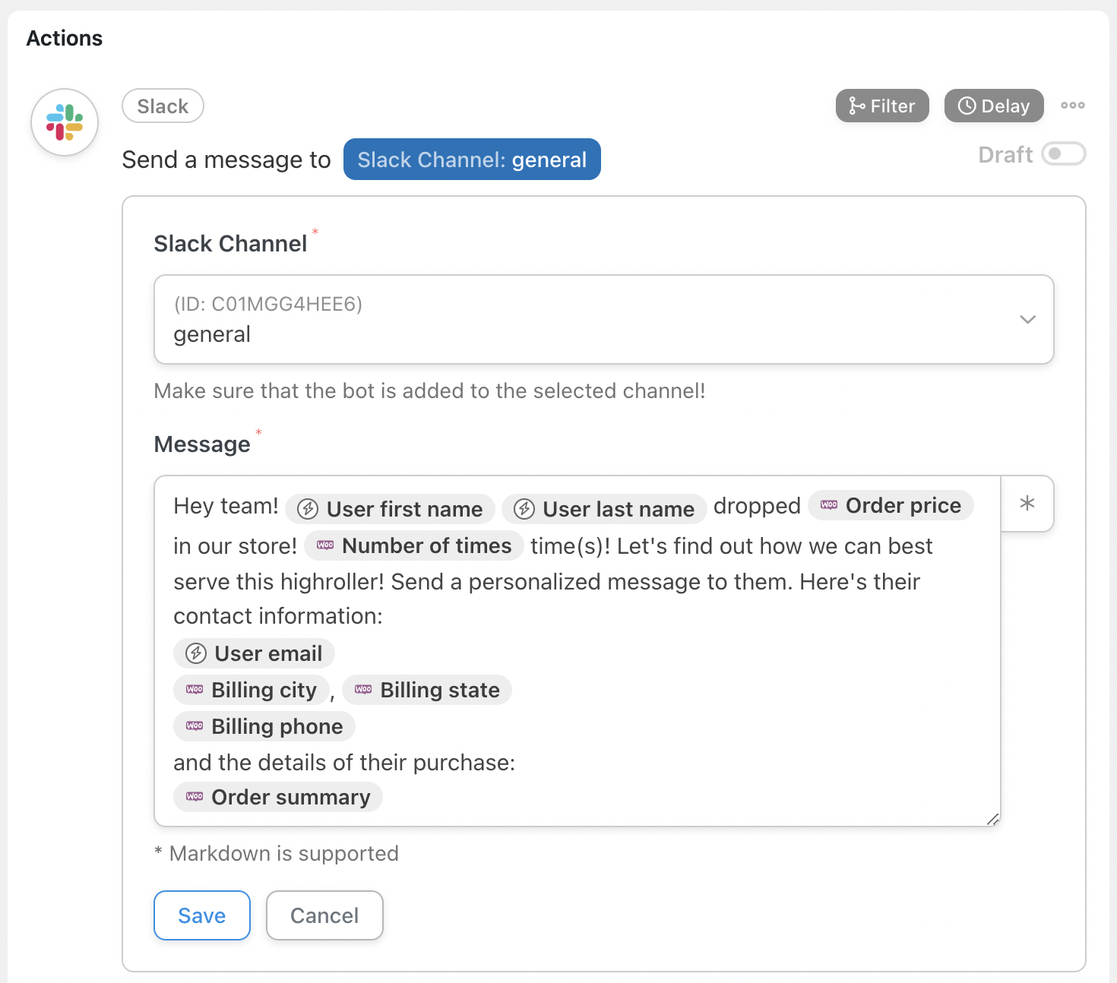
Task: Click the Slack Channel field label
Action: coord(230,243)
